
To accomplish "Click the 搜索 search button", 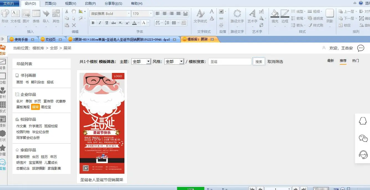I will click(x=259, y=62).
